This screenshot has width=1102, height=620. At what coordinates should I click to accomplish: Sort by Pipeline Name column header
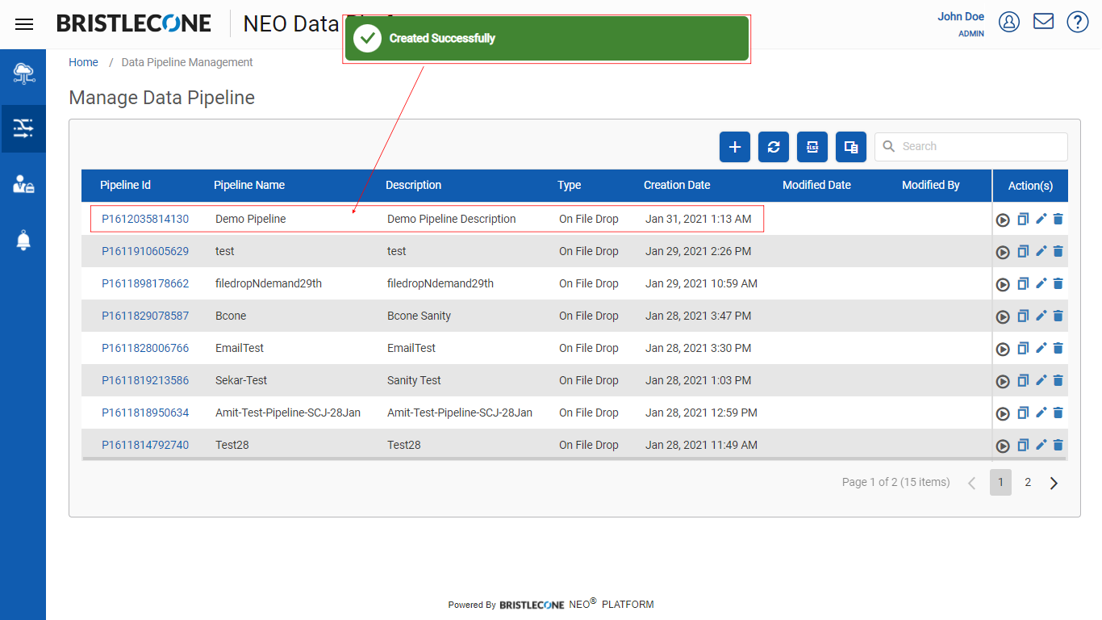(x=249, y=185)
